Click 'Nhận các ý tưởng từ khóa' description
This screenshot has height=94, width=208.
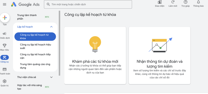tap(95, 69)
